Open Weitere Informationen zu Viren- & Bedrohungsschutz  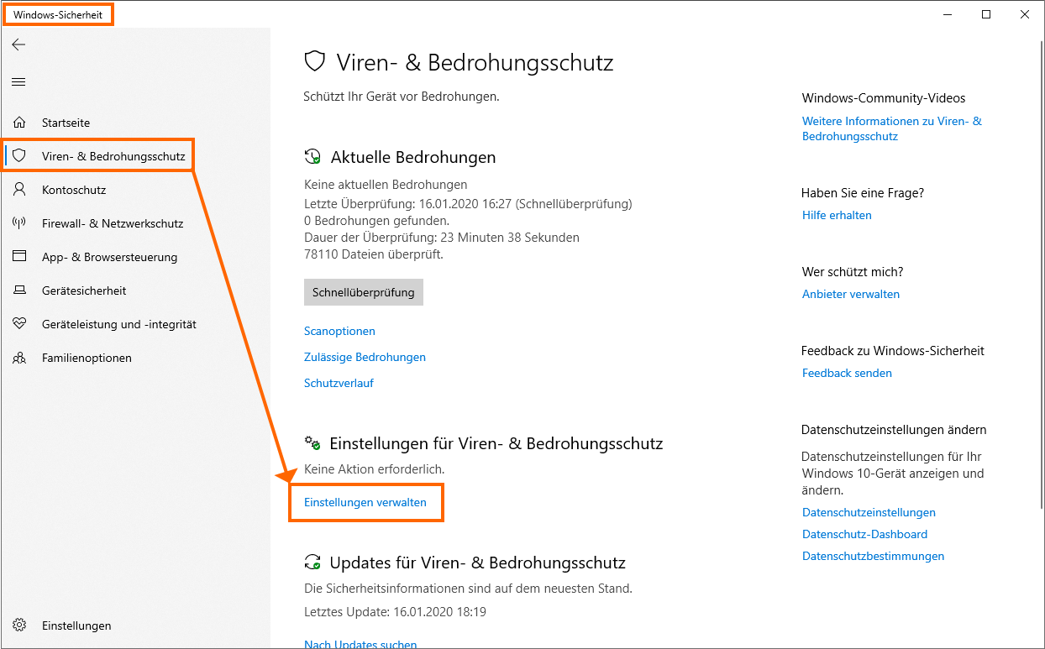pos(892,128)
